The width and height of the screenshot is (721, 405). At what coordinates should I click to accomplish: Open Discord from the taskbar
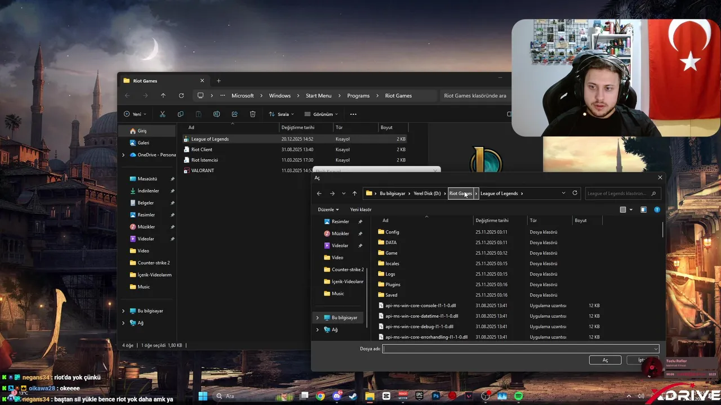pyautogui.click(x=337, y=396)
